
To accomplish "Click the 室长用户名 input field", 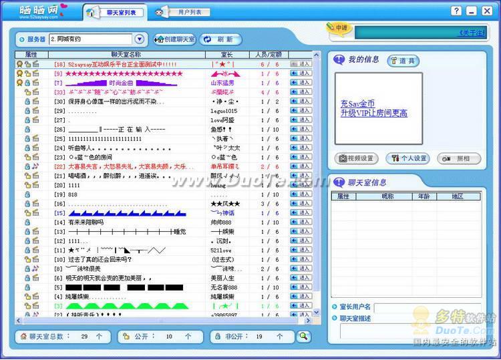I will point(427,307).
